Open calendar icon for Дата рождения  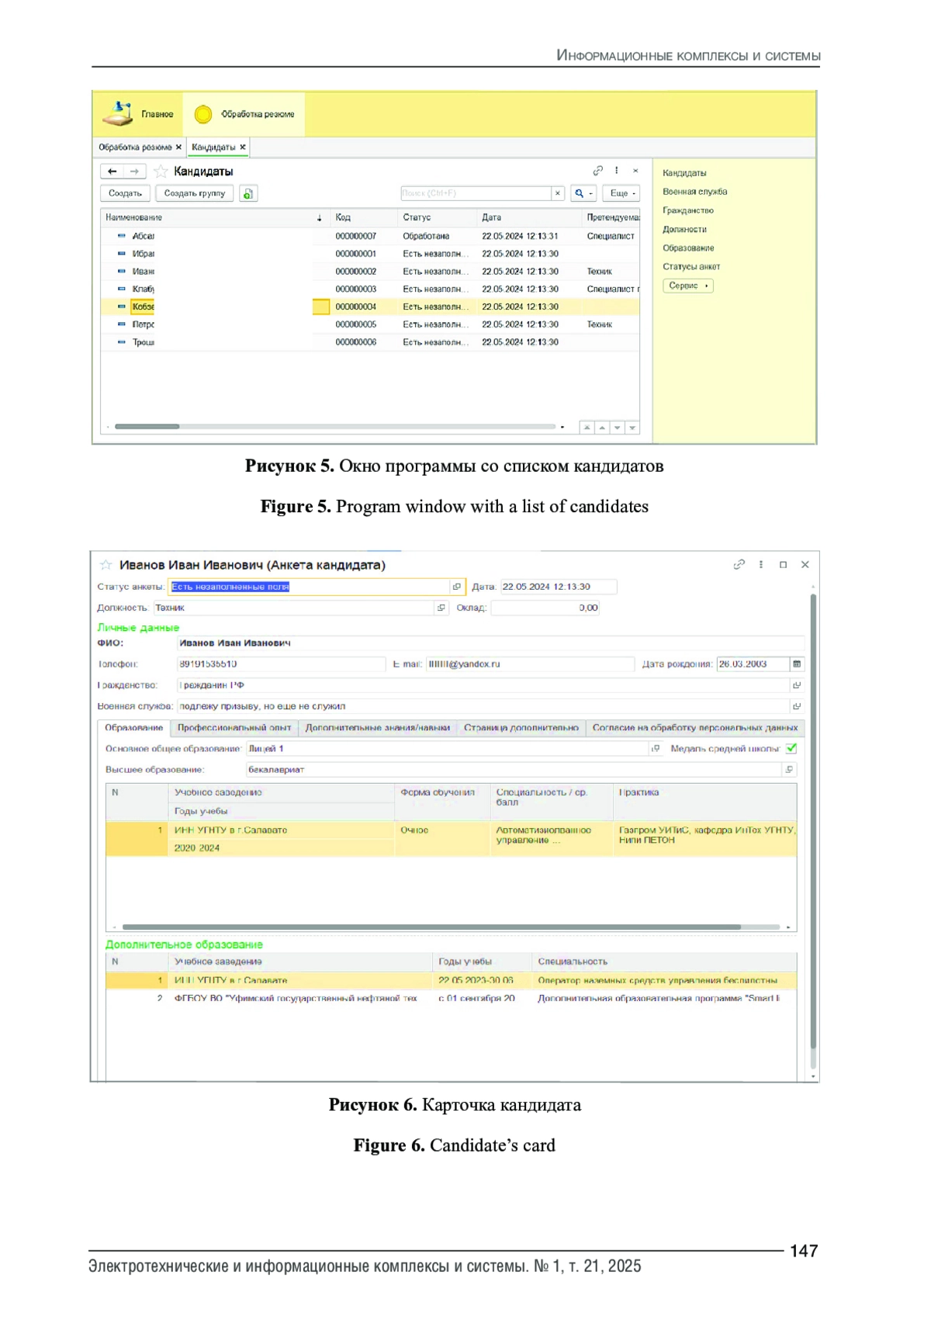pos(797,664)
